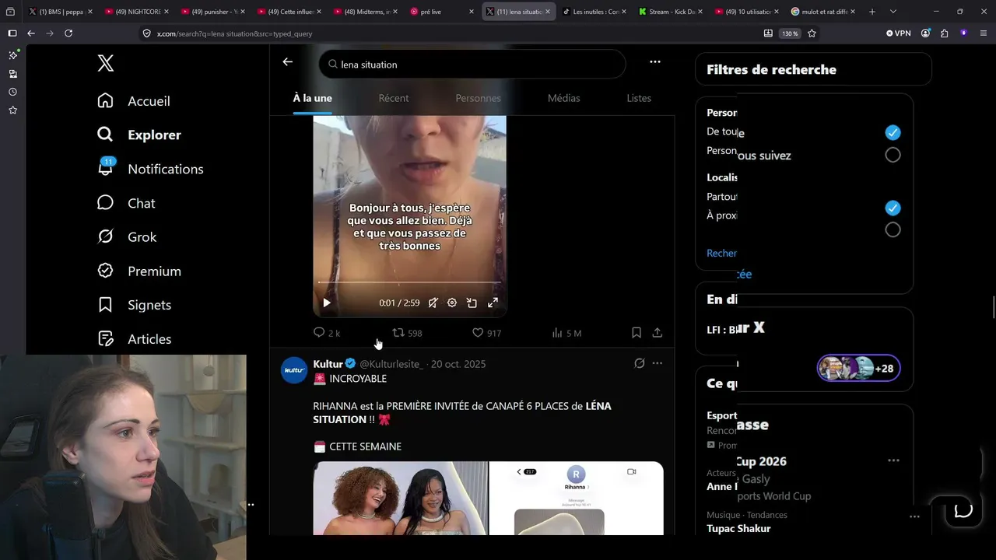Click the back arrow beside the search box
The width and height of the screenshot is (996, 560).
click(x=288, y=62)
